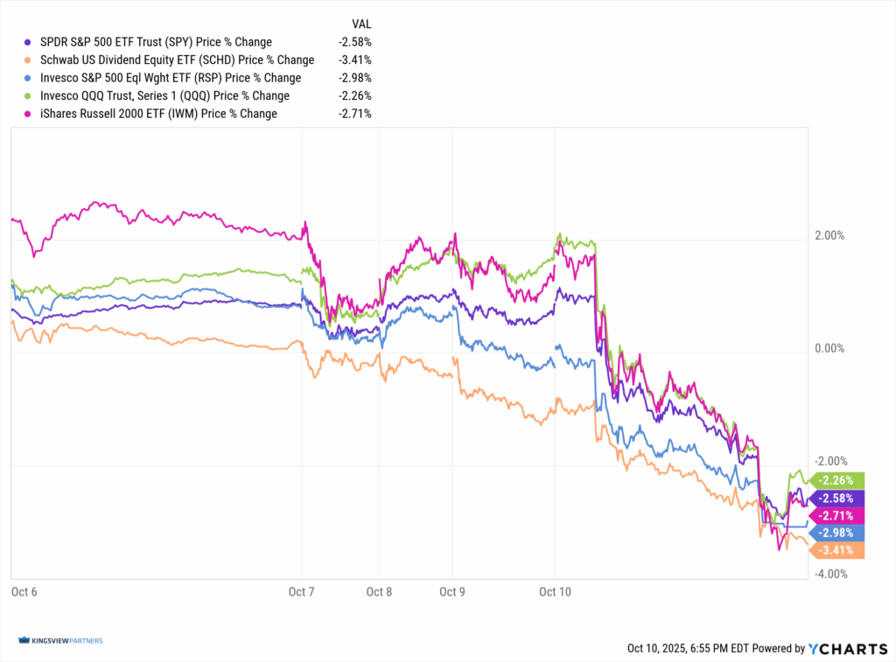896x662 pixels.
Task: Click the Oct 7 date on the x-axis
Action: (301, 592)
